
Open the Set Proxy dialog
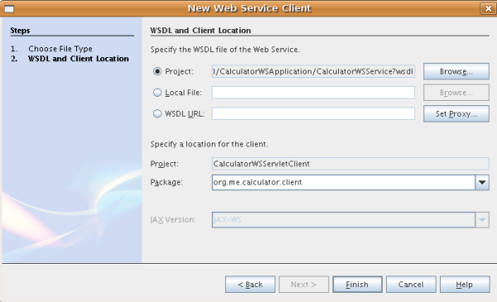(456, 113)
